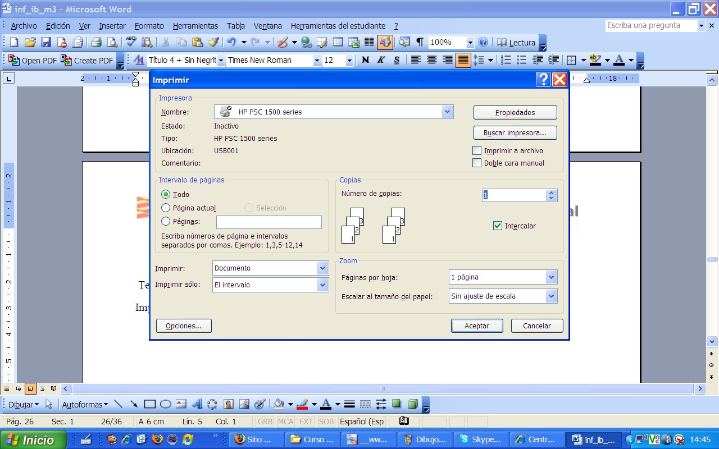This screenshot has width=719, height=449.
Task: Open the Inicio start menu
Action: 34,439
